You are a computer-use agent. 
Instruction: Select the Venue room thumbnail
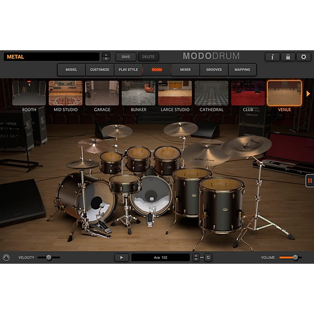(284, 93)
